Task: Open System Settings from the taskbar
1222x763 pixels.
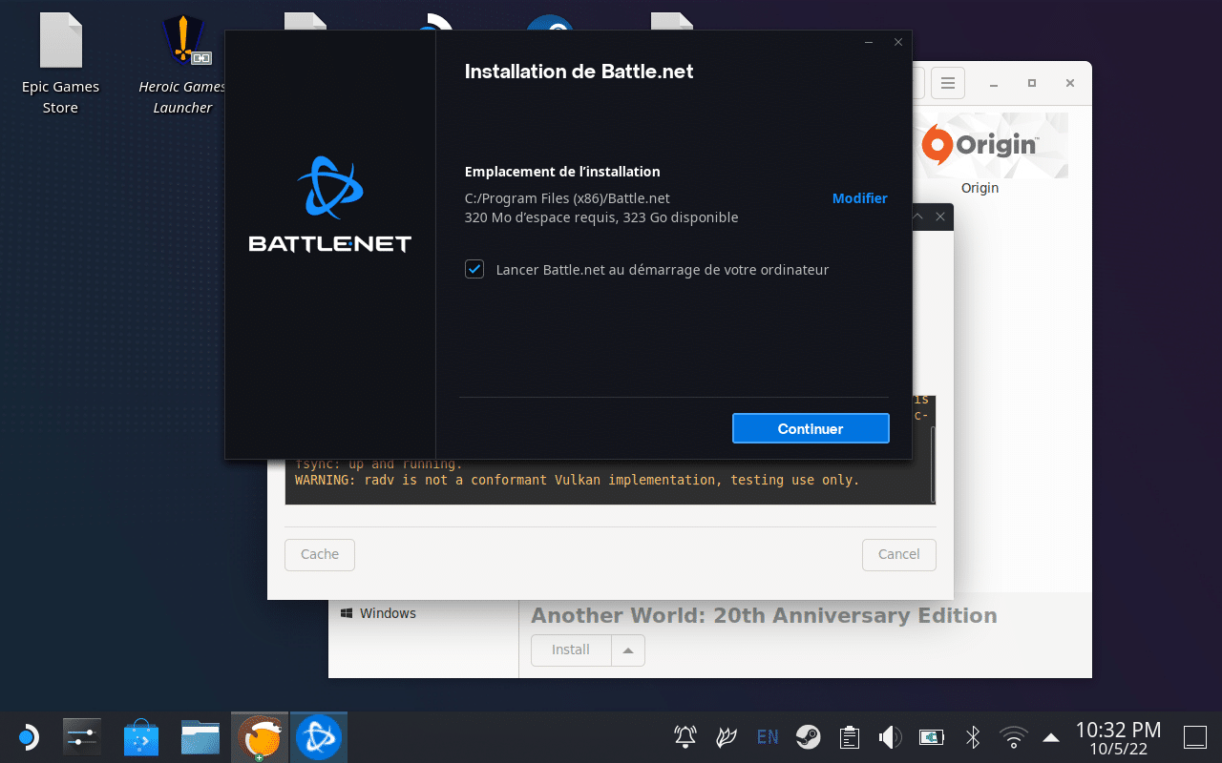Action: (x=82, y=736)
